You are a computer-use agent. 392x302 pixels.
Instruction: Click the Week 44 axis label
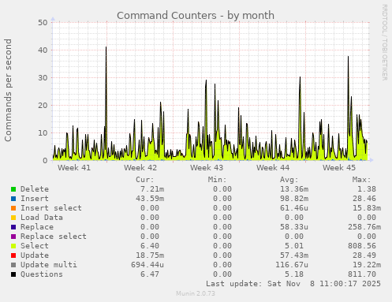click(x=273, y=168)
